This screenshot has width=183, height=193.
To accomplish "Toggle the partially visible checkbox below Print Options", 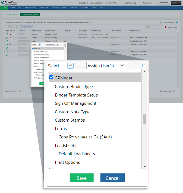I will (51, 169).
